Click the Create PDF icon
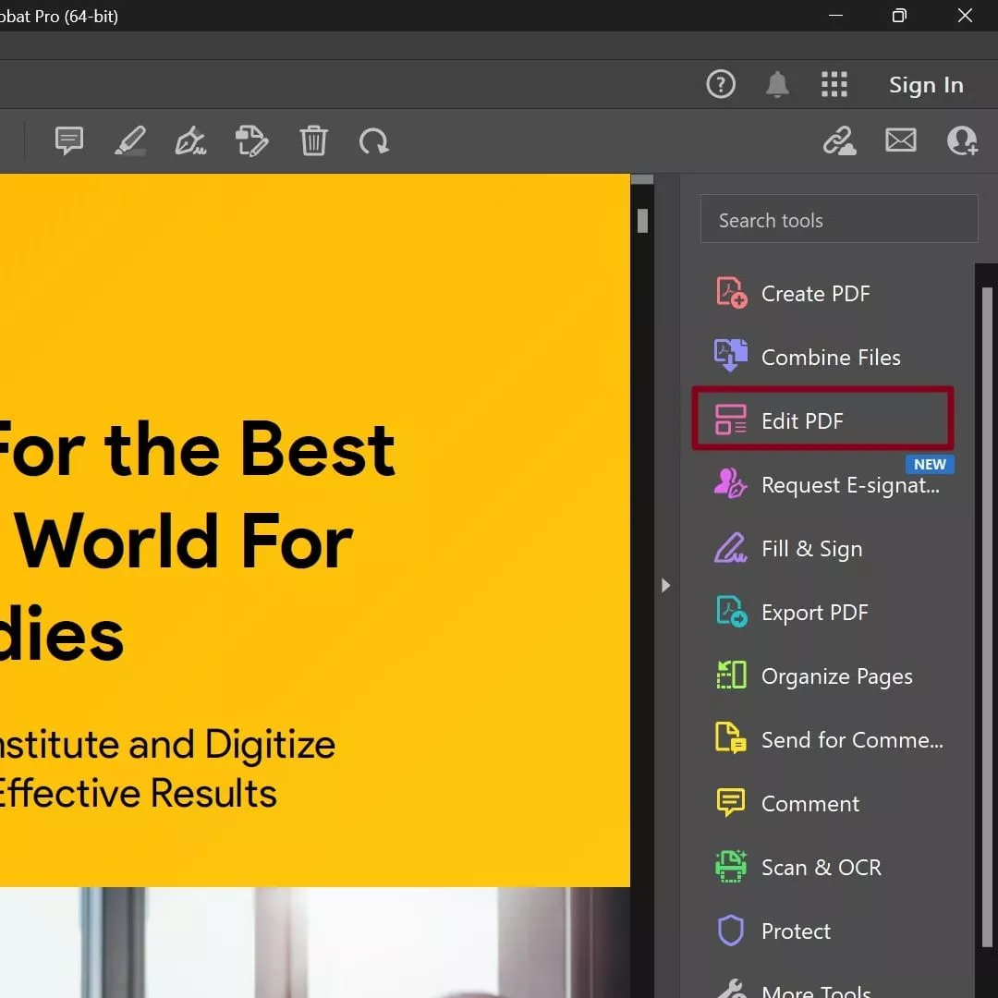Viewport: 998px width, 998px height. 731,293
